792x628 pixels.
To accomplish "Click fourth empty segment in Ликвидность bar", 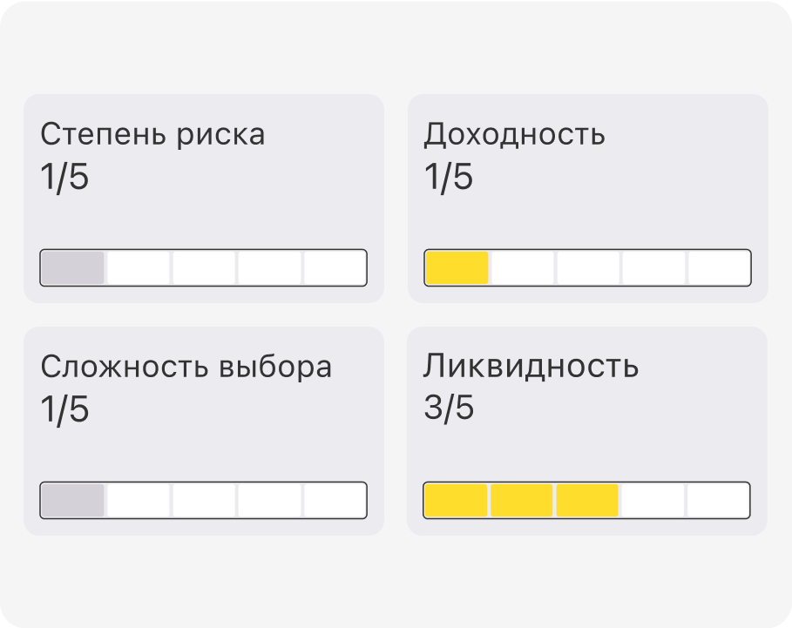I will (x=653, y=500).
